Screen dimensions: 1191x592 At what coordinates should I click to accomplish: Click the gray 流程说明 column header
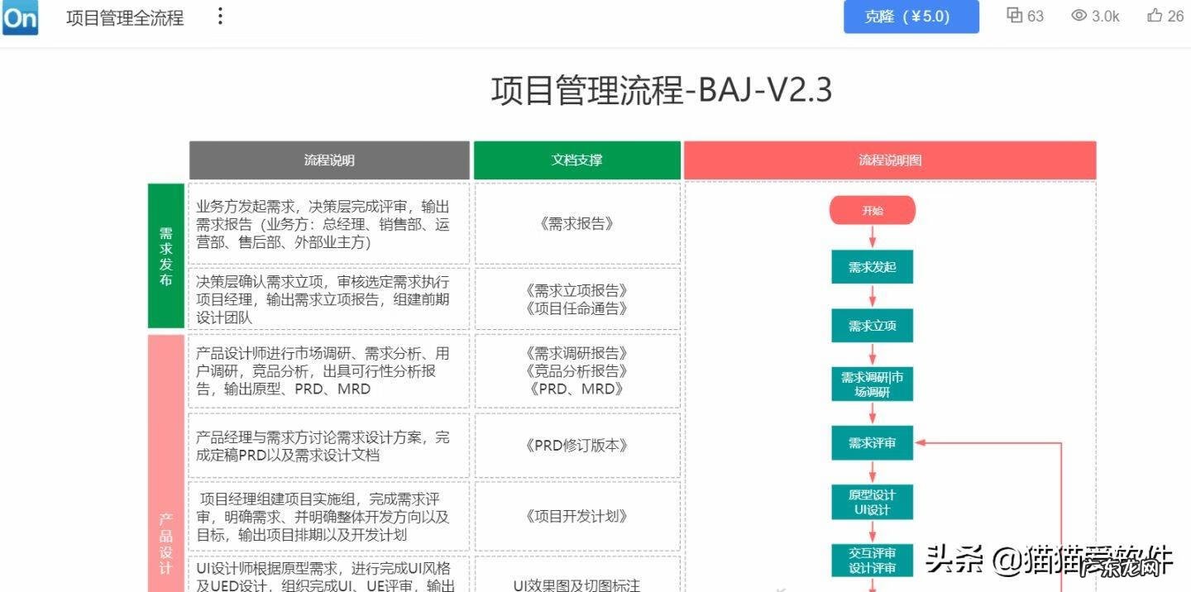(330, 160)
